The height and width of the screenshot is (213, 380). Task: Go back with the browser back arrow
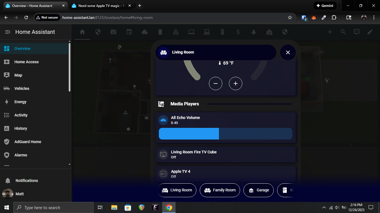click(6, 17)
